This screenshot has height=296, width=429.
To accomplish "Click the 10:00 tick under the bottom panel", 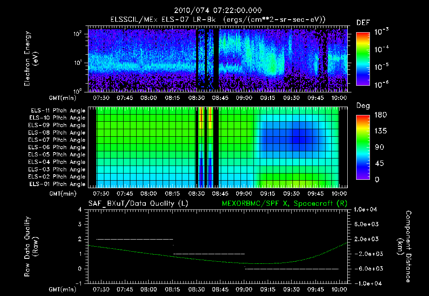I will (339, 289).
